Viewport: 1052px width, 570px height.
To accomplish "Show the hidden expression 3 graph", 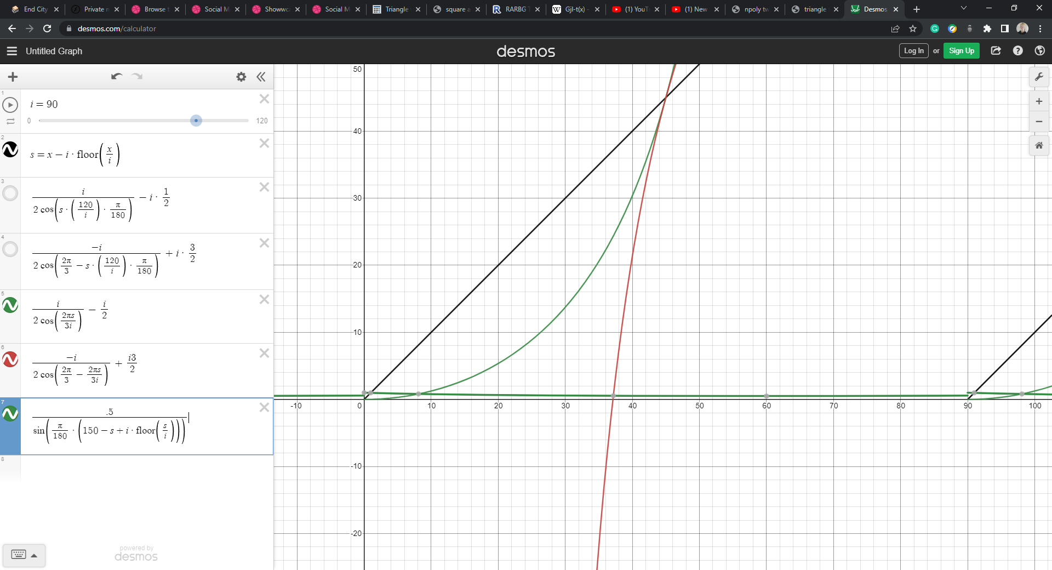I will 10,193.
